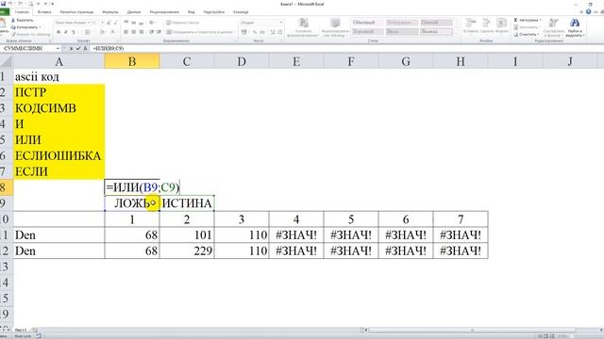The height and width of the screenshot is (339, 604).
Task: Apply font color to the text
Action: coord(112,32)
